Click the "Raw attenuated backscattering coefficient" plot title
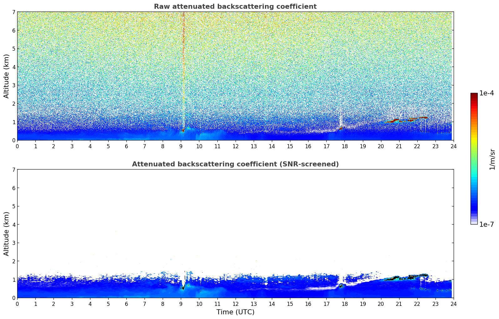Image resolution: width=499 pixels, height=319 pixels. [235, 7]
